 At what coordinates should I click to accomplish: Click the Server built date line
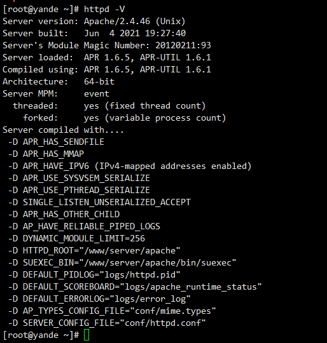click(x=94, y=34)
